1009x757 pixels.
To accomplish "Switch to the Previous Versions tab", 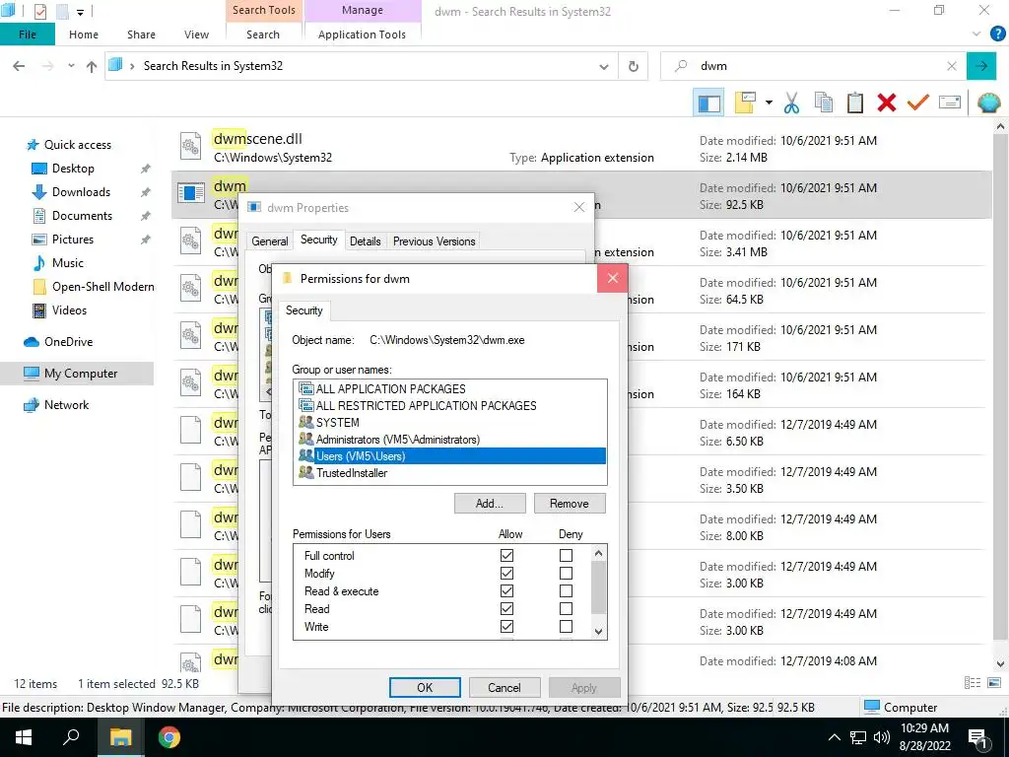I will 434,241.
